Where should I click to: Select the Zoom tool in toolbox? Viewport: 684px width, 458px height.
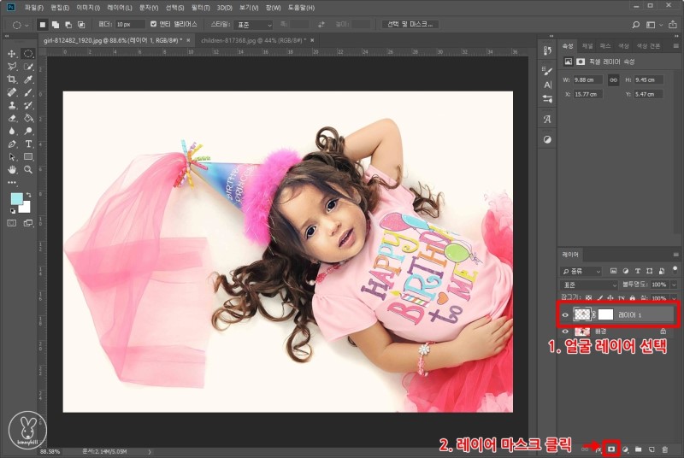[x=28, y=170]
